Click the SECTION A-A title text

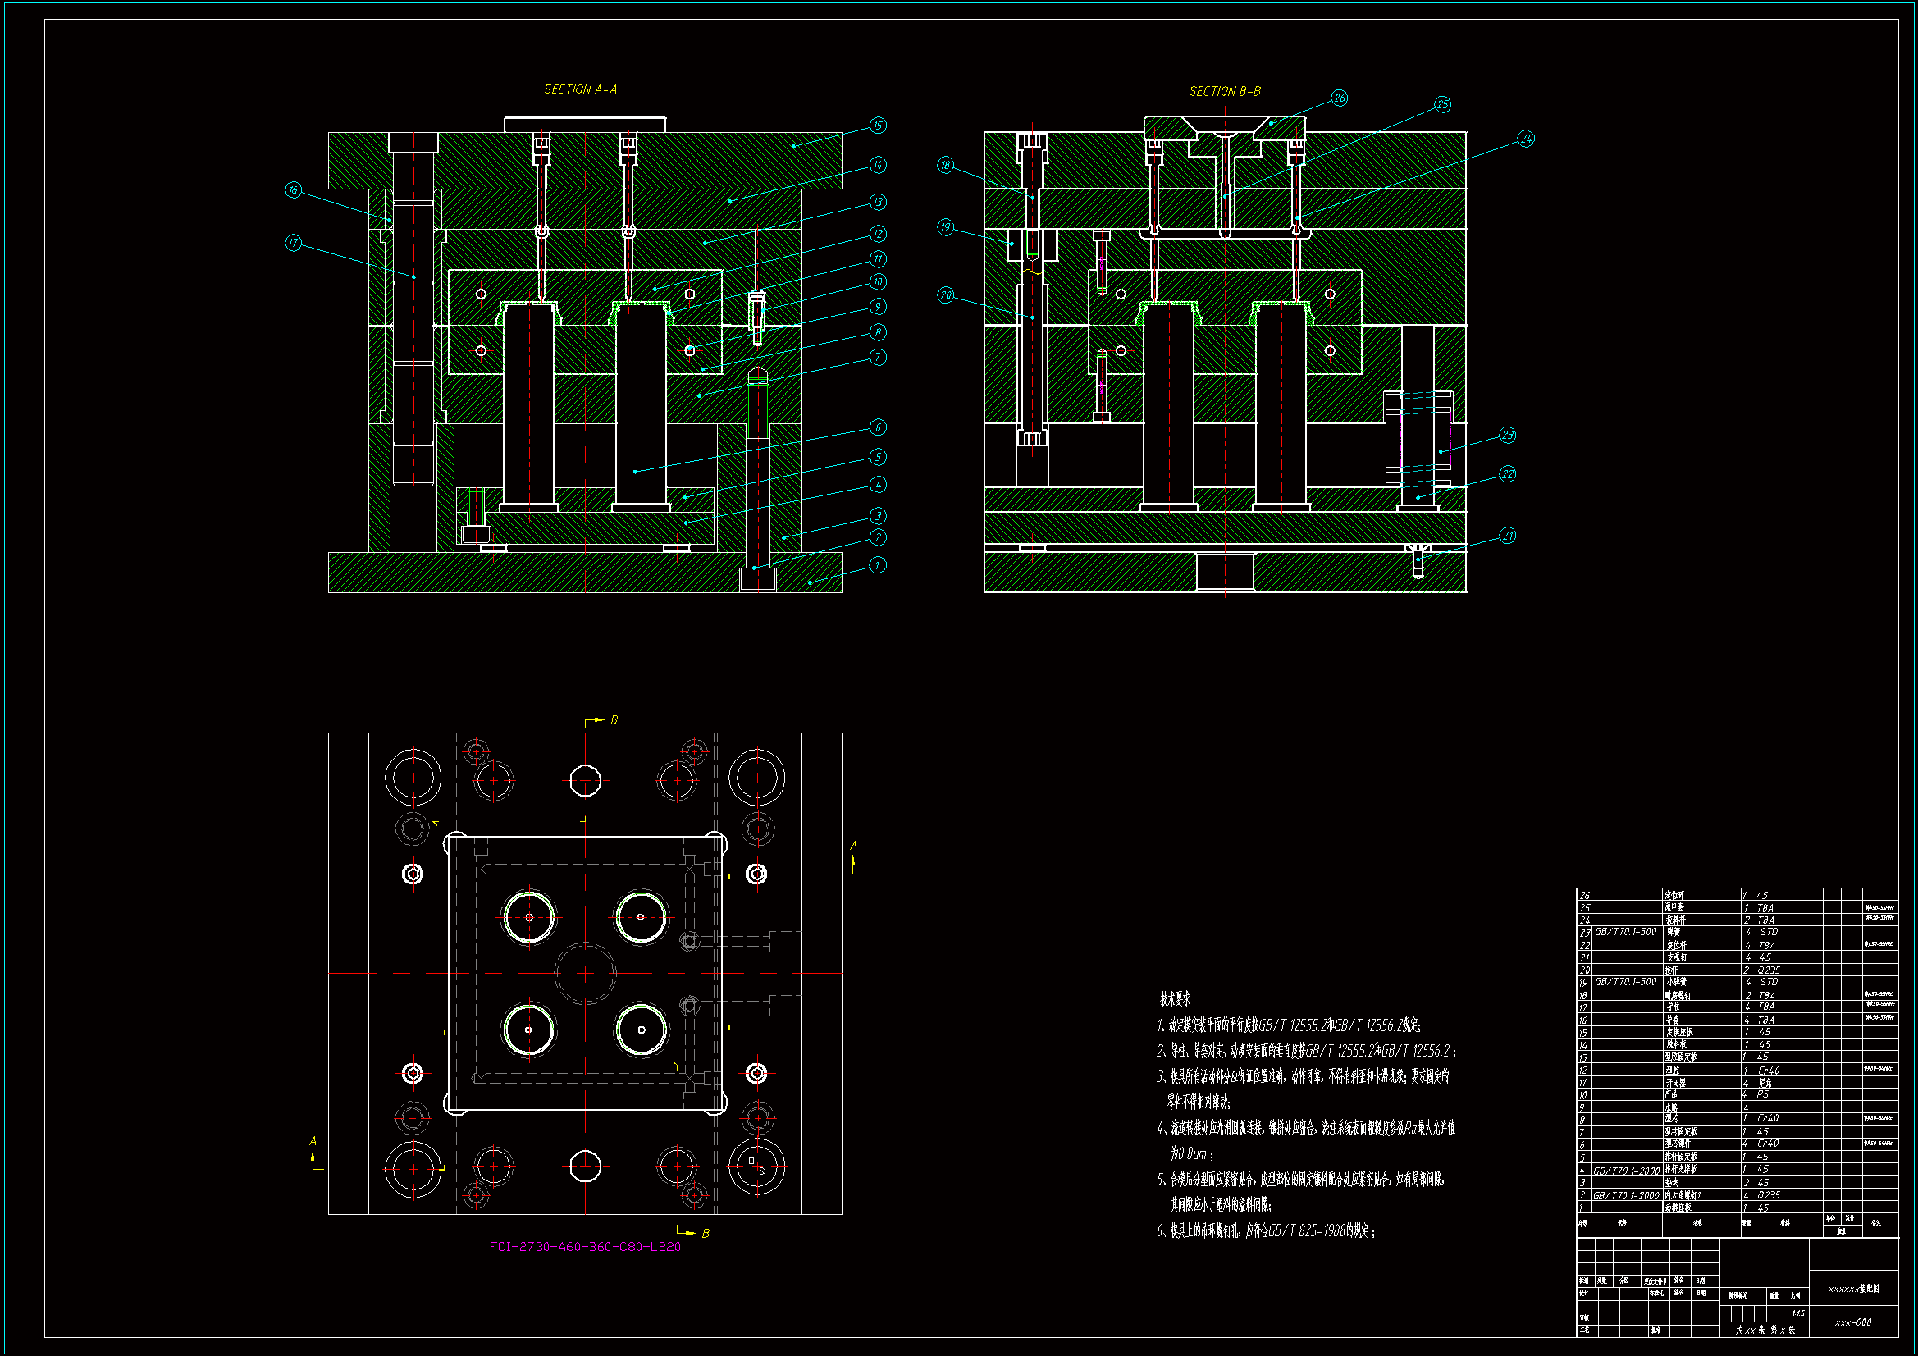click(x=581, y=89)
